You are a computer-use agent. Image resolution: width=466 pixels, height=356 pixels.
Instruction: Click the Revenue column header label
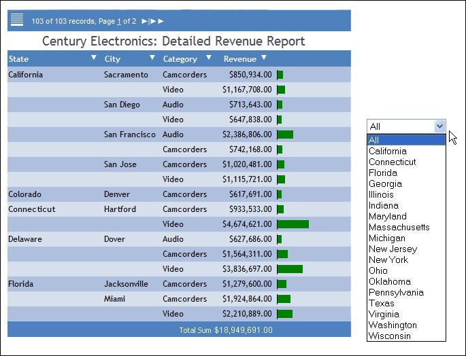[x=240, y=59]
